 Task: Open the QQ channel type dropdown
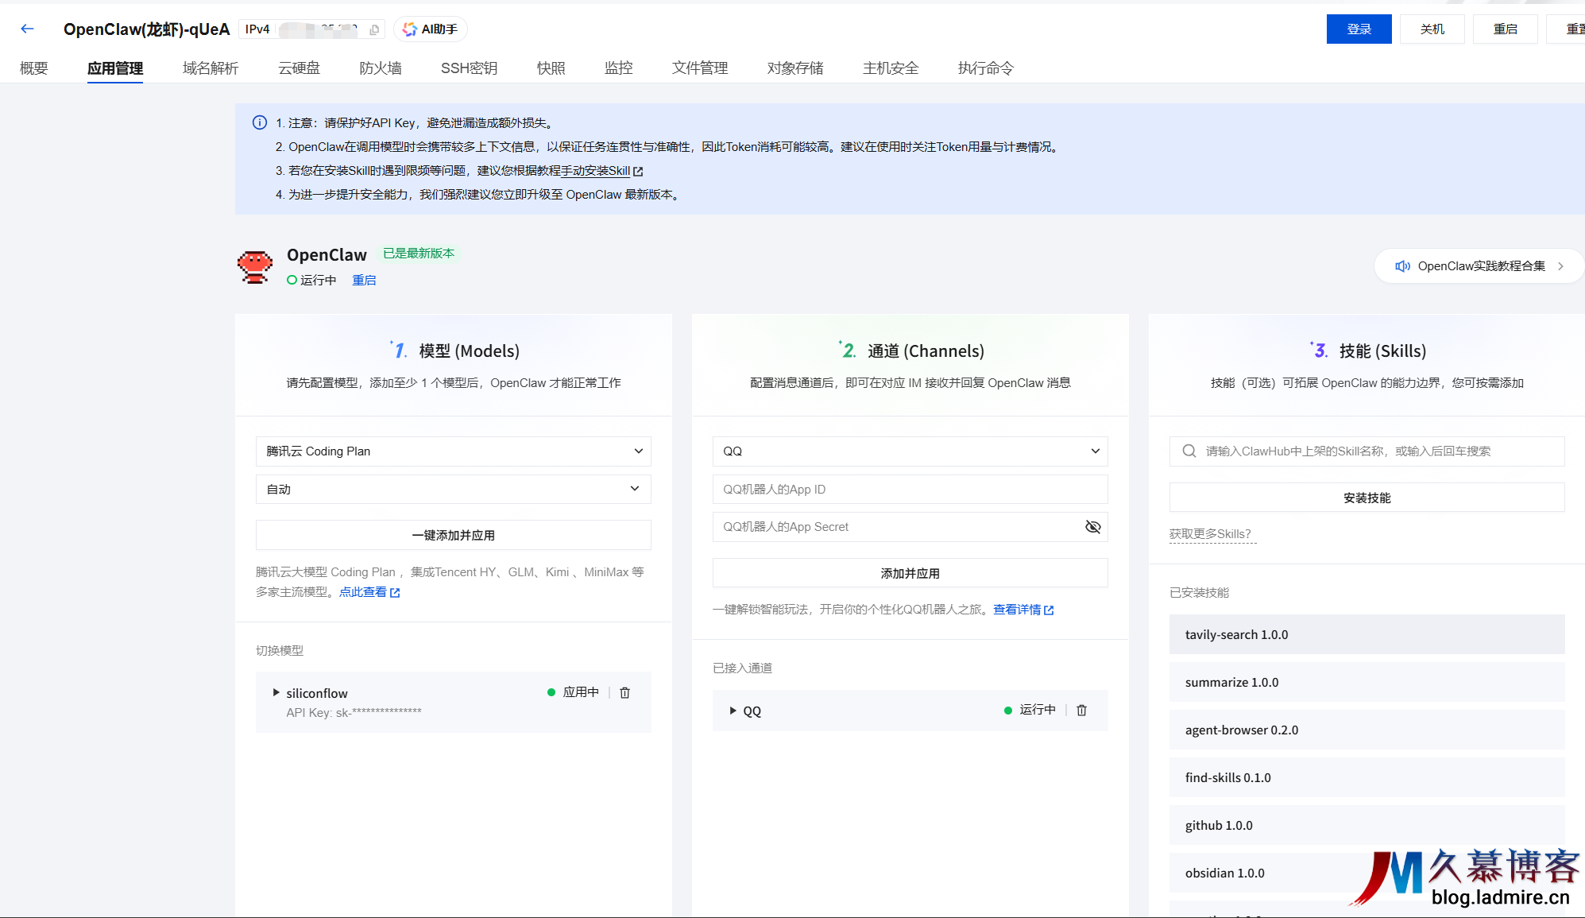coord(910,451)
